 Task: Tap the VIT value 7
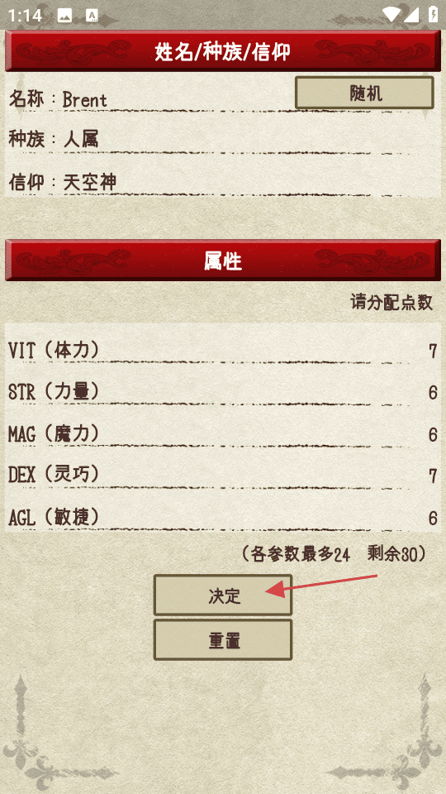coord(433,351)
